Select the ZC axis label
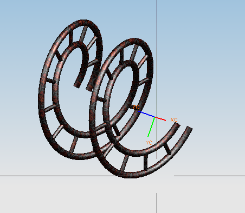245x213 pixels. click(136, 108)
